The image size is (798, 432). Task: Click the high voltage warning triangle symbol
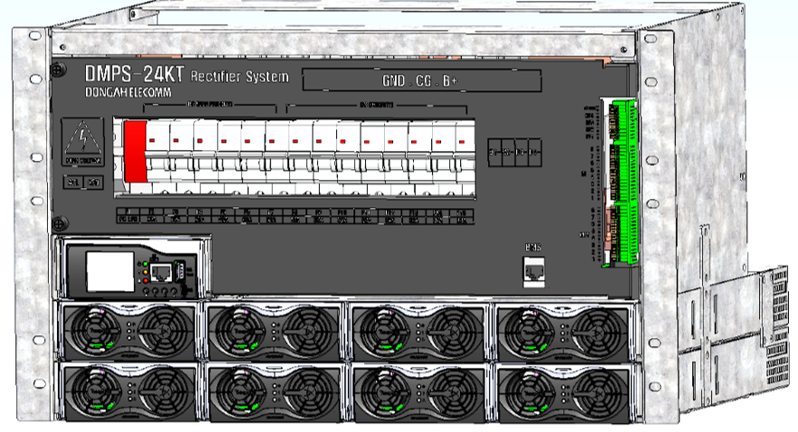tap(83, 142)
